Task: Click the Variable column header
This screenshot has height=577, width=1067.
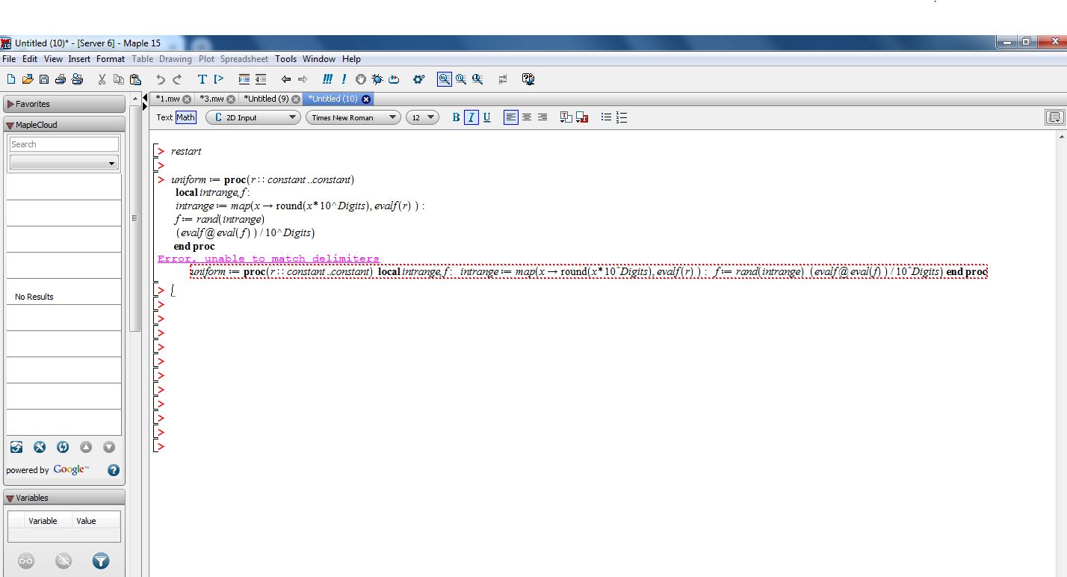Action: tap(43, 521)
